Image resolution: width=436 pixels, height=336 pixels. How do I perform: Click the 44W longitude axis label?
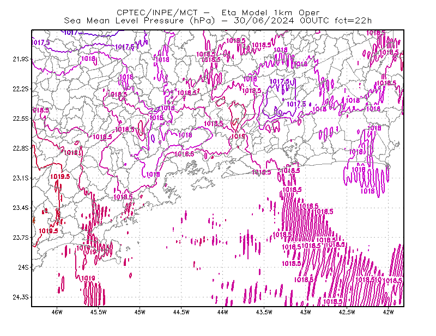(223, 312)
